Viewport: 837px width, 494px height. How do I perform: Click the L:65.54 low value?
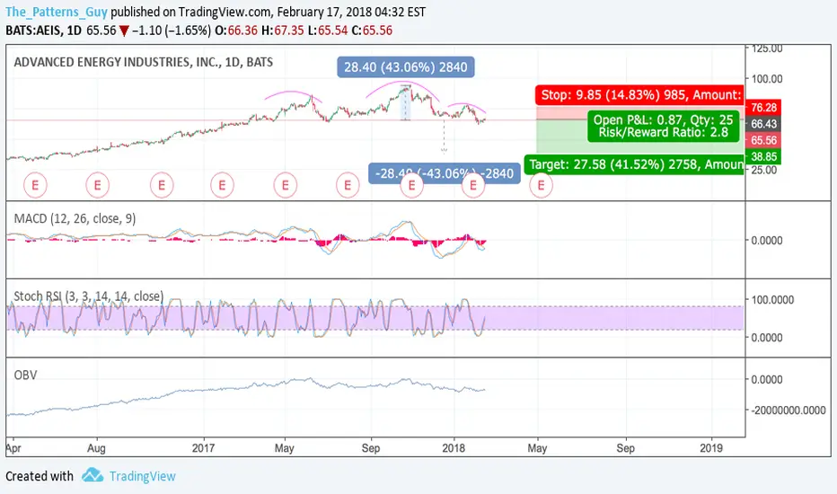[327, 31]
